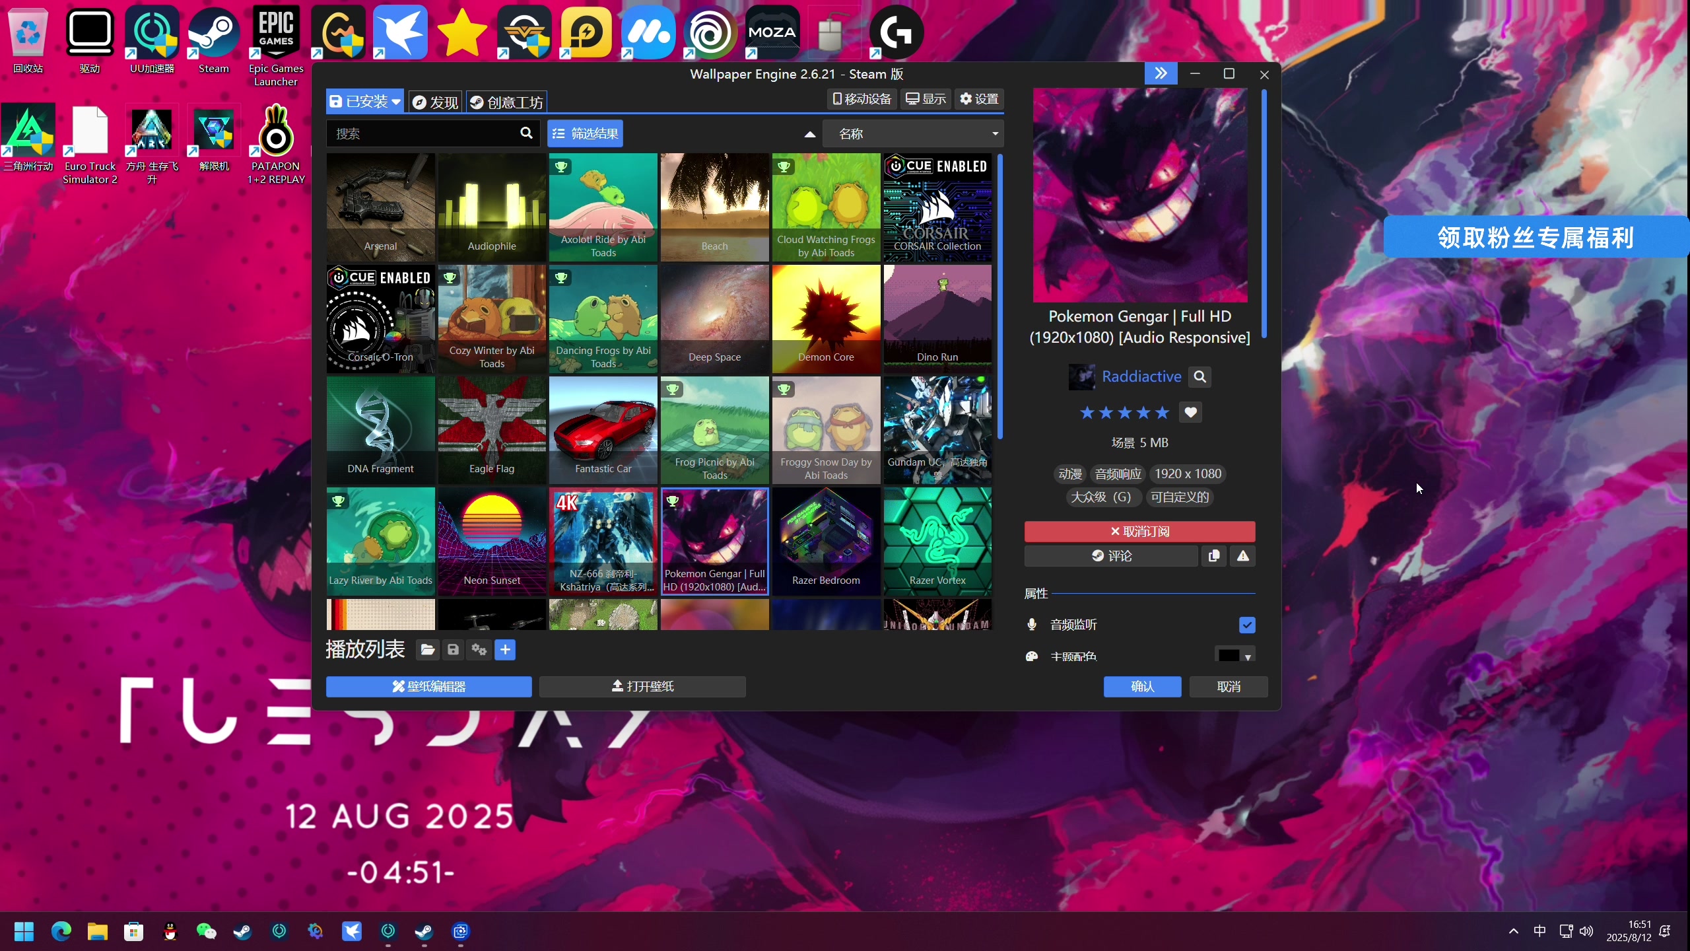The height and width of the screenshot is (951, 1690).
Task: Click the 音频响应 tag
Action: [x=1118, y=474]
